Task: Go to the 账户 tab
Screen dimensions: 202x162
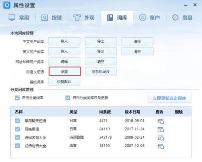Action: tap(149, 17)
